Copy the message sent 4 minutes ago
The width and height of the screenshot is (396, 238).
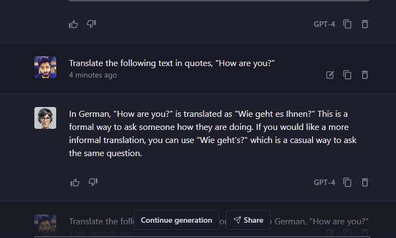tap(347, 75)
